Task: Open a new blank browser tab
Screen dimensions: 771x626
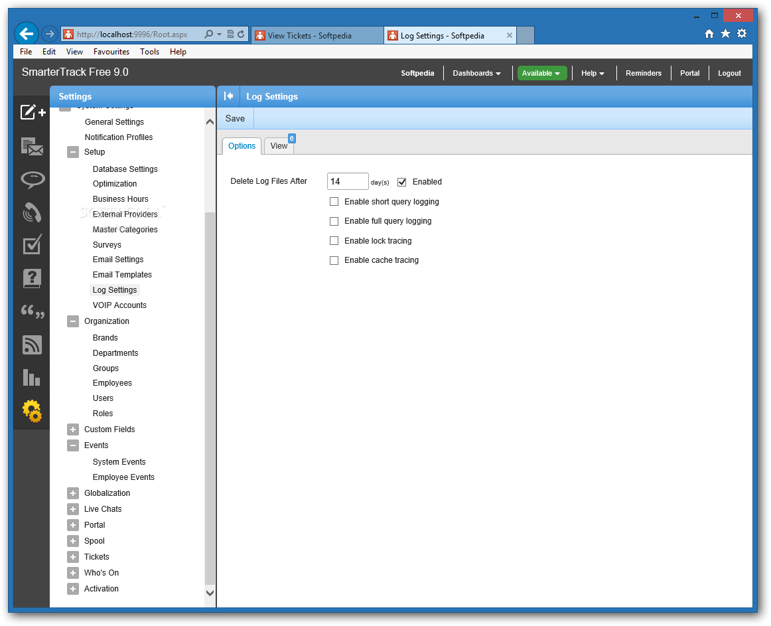Action: click(x=526, y=35)
